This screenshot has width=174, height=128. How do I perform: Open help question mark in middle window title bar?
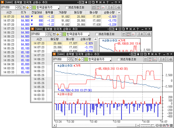tap(138, 29)
